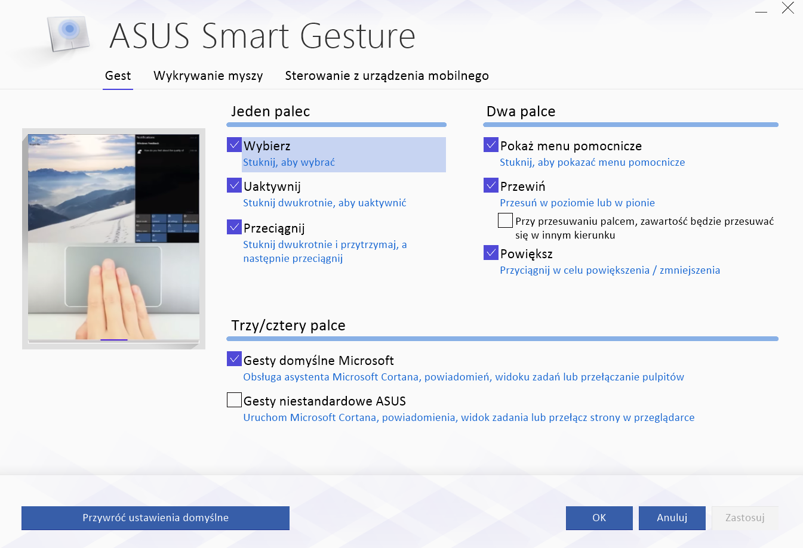The width and height of the screenshot is (803, 548).
Task: Click the ASUS Smart Gesture title
Action: point(263,36)
